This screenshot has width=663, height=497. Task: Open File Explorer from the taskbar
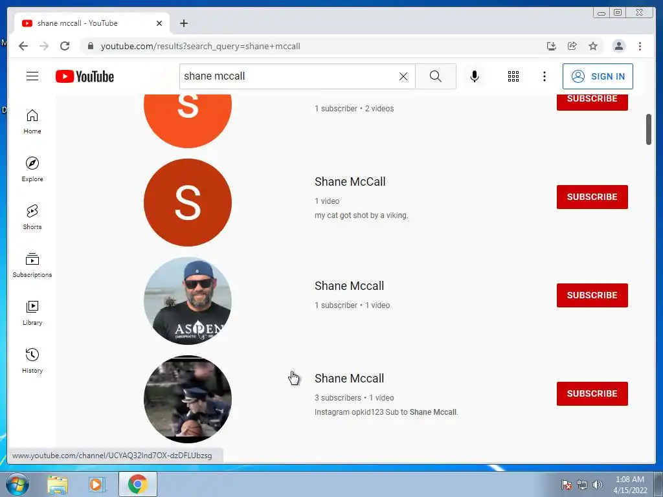(58, 485)
